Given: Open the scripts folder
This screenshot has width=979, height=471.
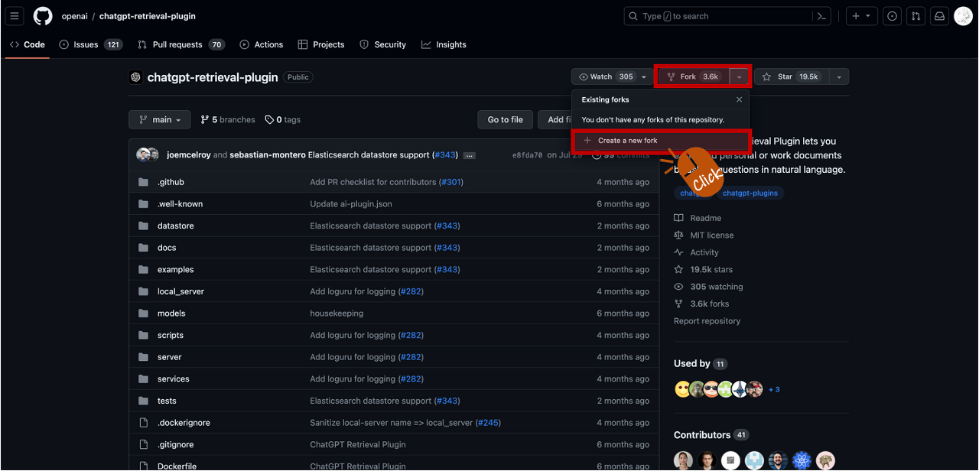Looking at the screenshot, I should (x=171, y=335).
